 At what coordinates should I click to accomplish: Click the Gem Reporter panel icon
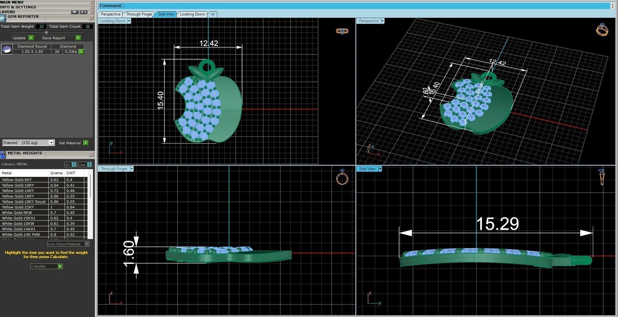pyautogui.click(x=3, y=18)
